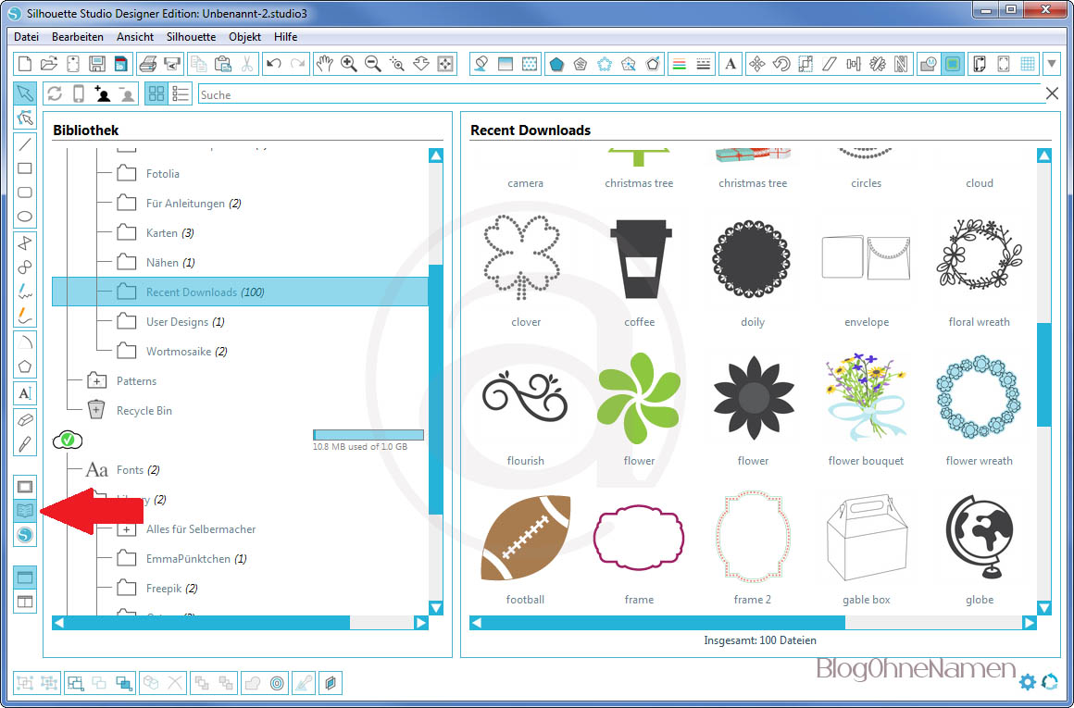
Task: Select the Text tool in left toolbar
Action: [25, 393]
